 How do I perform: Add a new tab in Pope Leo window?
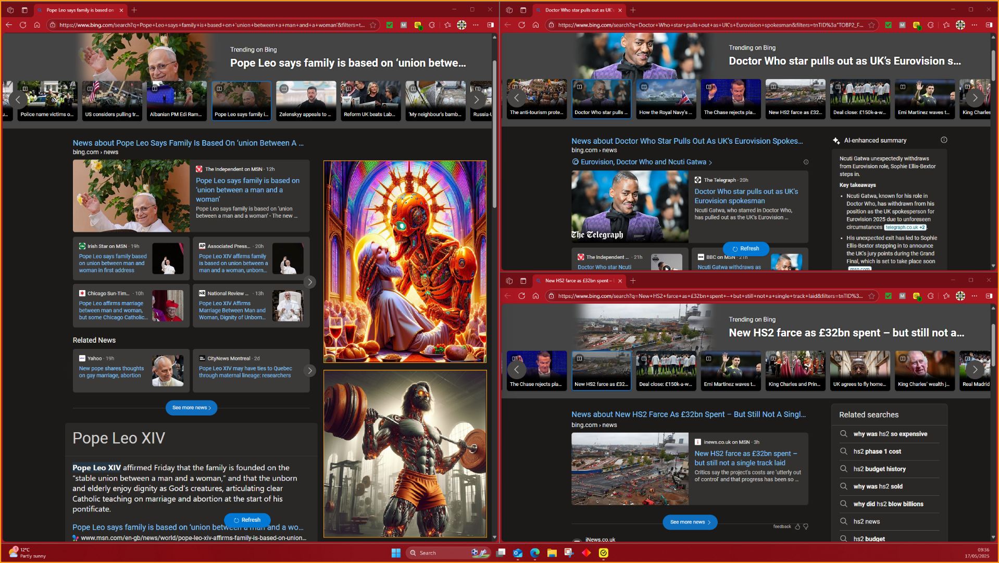[x=134, y=10]
